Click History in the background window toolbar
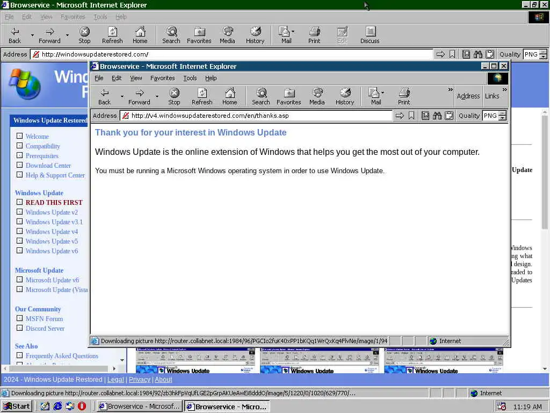The height and width of the screenshot is (413, 550). click(255, 35)
